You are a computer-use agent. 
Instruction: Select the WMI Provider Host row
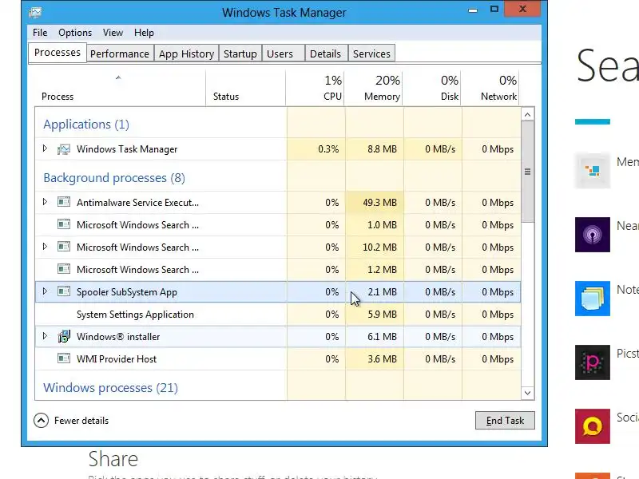pyautogui.click(x=277, y=359)
